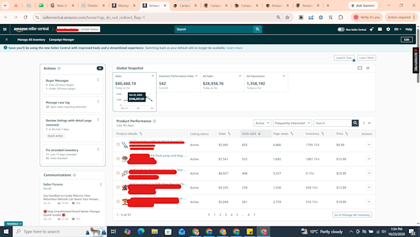The image size is (420, 237).
Task: Click the sparkle icon beside New Seller Central
Action: 372,29
